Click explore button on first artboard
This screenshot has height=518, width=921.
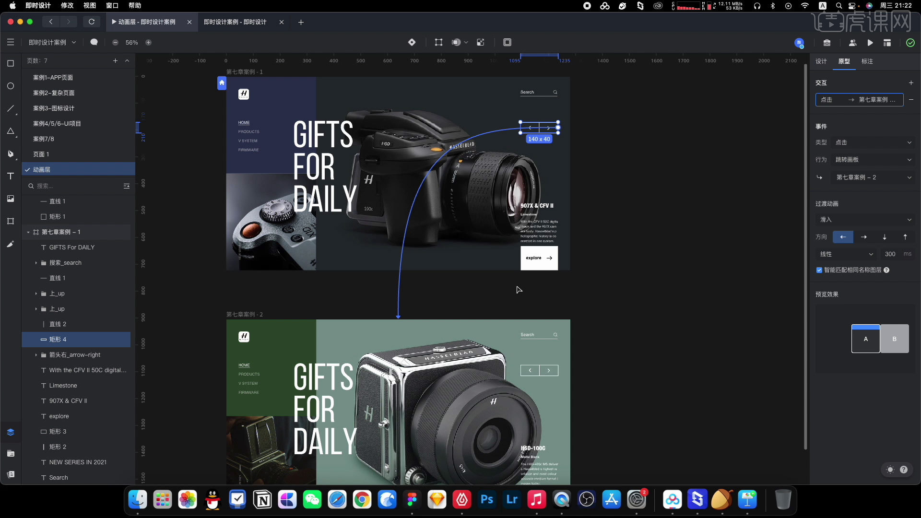tap(539, 258)
